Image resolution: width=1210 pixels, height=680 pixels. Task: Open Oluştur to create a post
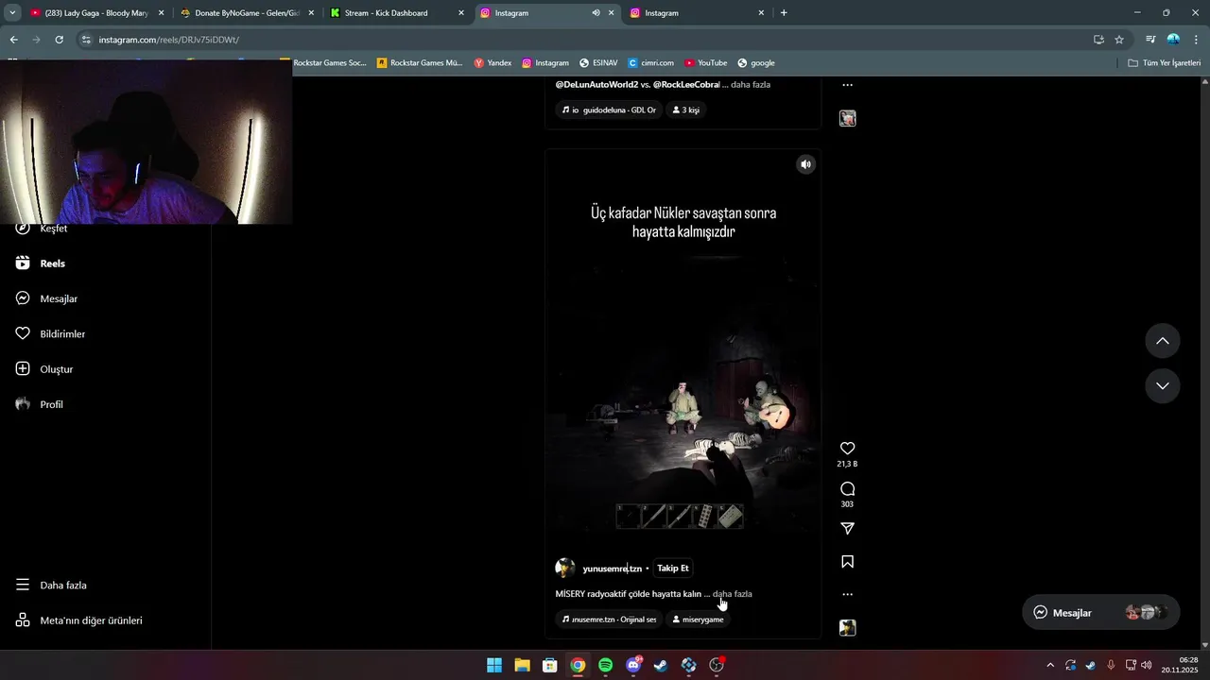(x=44, y=369)
